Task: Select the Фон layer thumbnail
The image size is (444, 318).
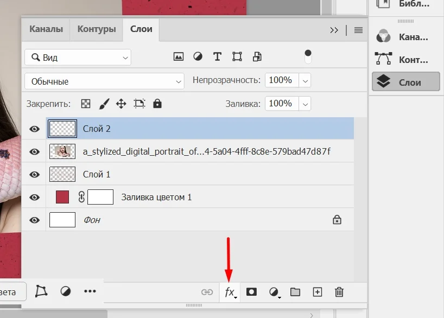Action: tap(62, 220)
